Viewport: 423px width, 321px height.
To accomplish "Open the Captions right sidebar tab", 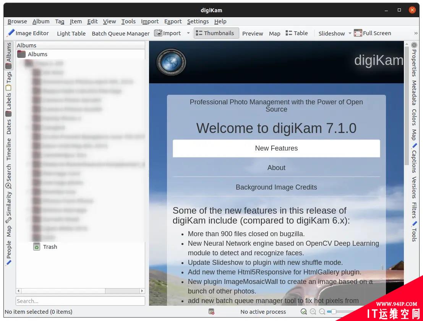I will click(x=414, y=158).
